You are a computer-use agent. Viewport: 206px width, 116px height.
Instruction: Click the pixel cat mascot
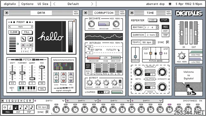pos(190,90)
